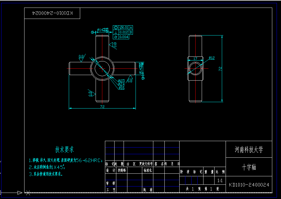Select the rotated KD1010-2400024 label in top-left box

coord(52,13)
